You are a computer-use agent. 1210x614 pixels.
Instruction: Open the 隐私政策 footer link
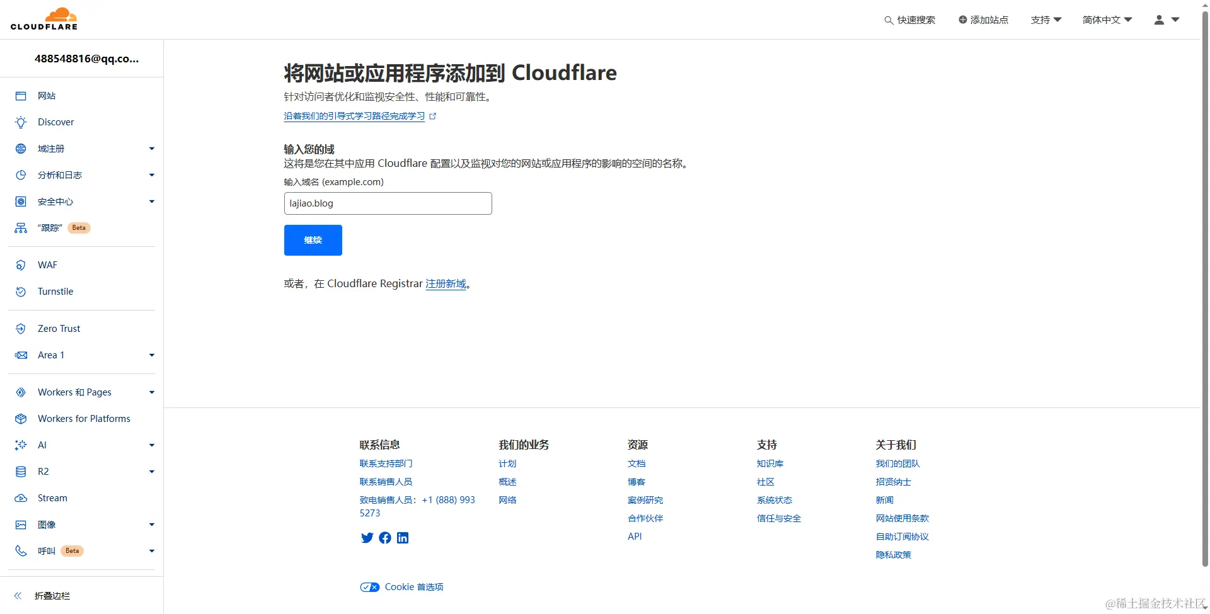(894, 555)
